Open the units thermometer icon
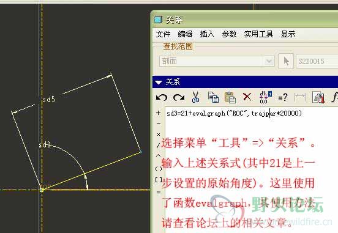The height and width of the screenshot is (233, 338). pyautogui.click(x=318, y=97)
